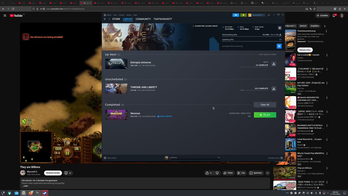This screenshot has height=196, width=348.
Task: Click download icon for THRONE AND LIBERTY
Action: click(x=273, y=89)
